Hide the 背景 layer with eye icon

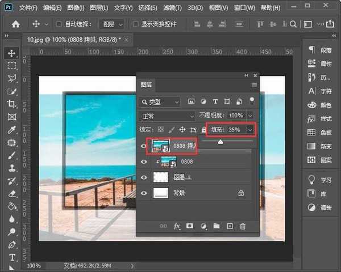click(144, 193)
